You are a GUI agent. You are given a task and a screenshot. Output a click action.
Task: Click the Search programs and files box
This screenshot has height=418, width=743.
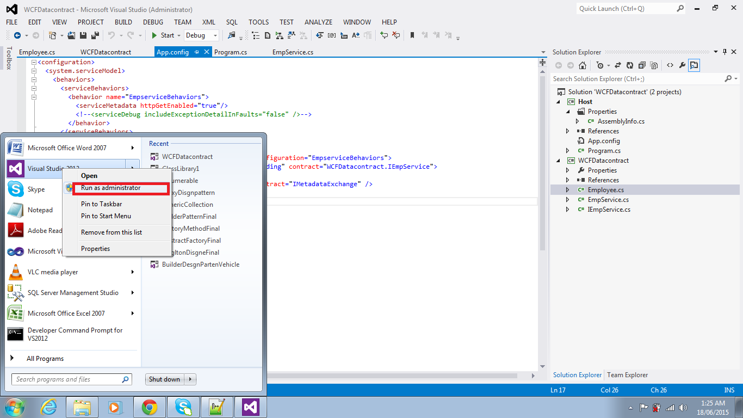point(72,379)
